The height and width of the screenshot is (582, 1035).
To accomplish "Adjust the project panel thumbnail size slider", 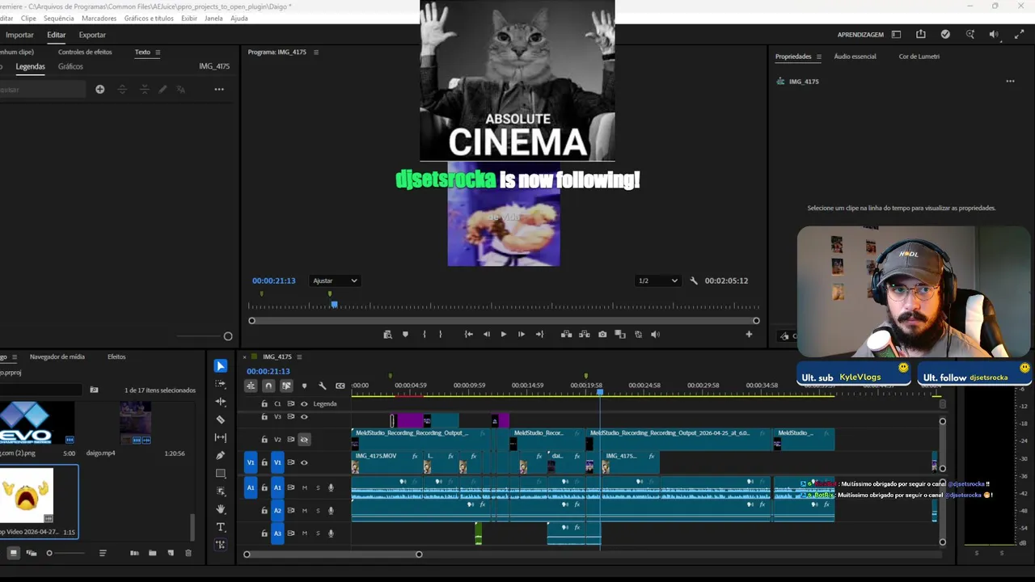I will (65, 553).
